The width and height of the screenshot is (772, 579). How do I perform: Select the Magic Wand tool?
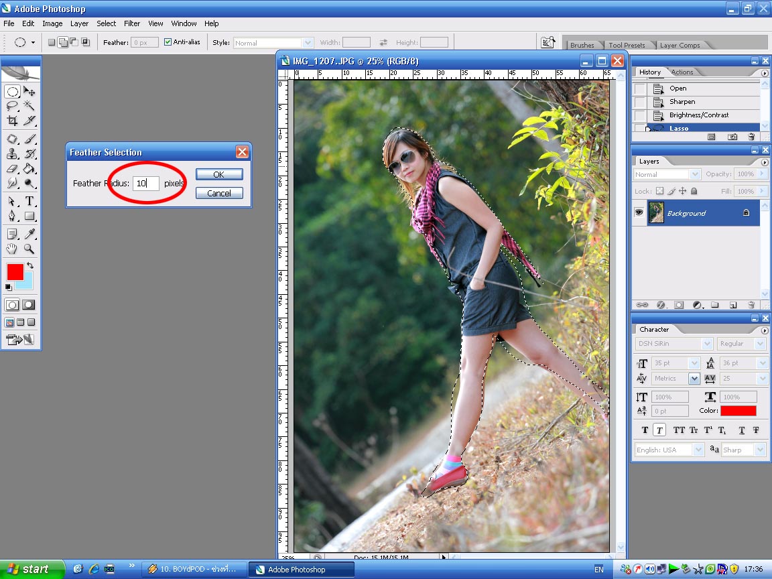click(x=29, y=106)
